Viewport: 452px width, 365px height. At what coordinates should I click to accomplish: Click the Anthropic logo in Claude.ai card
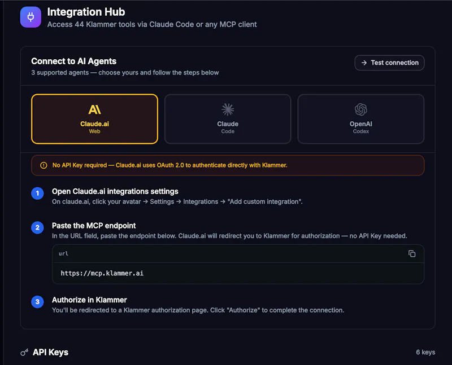[x=94, y=109]
